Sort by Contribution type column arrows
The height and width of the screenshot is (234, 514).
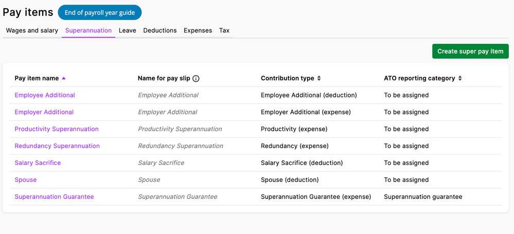pos(319,78)
